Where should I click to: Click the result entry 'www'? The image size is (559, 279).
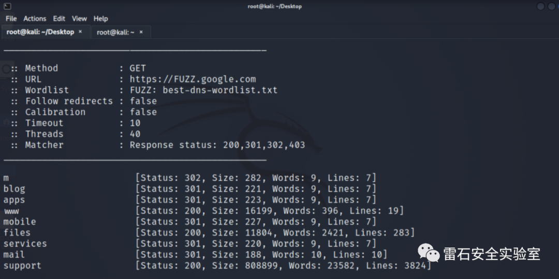click(x=11, y=211)
